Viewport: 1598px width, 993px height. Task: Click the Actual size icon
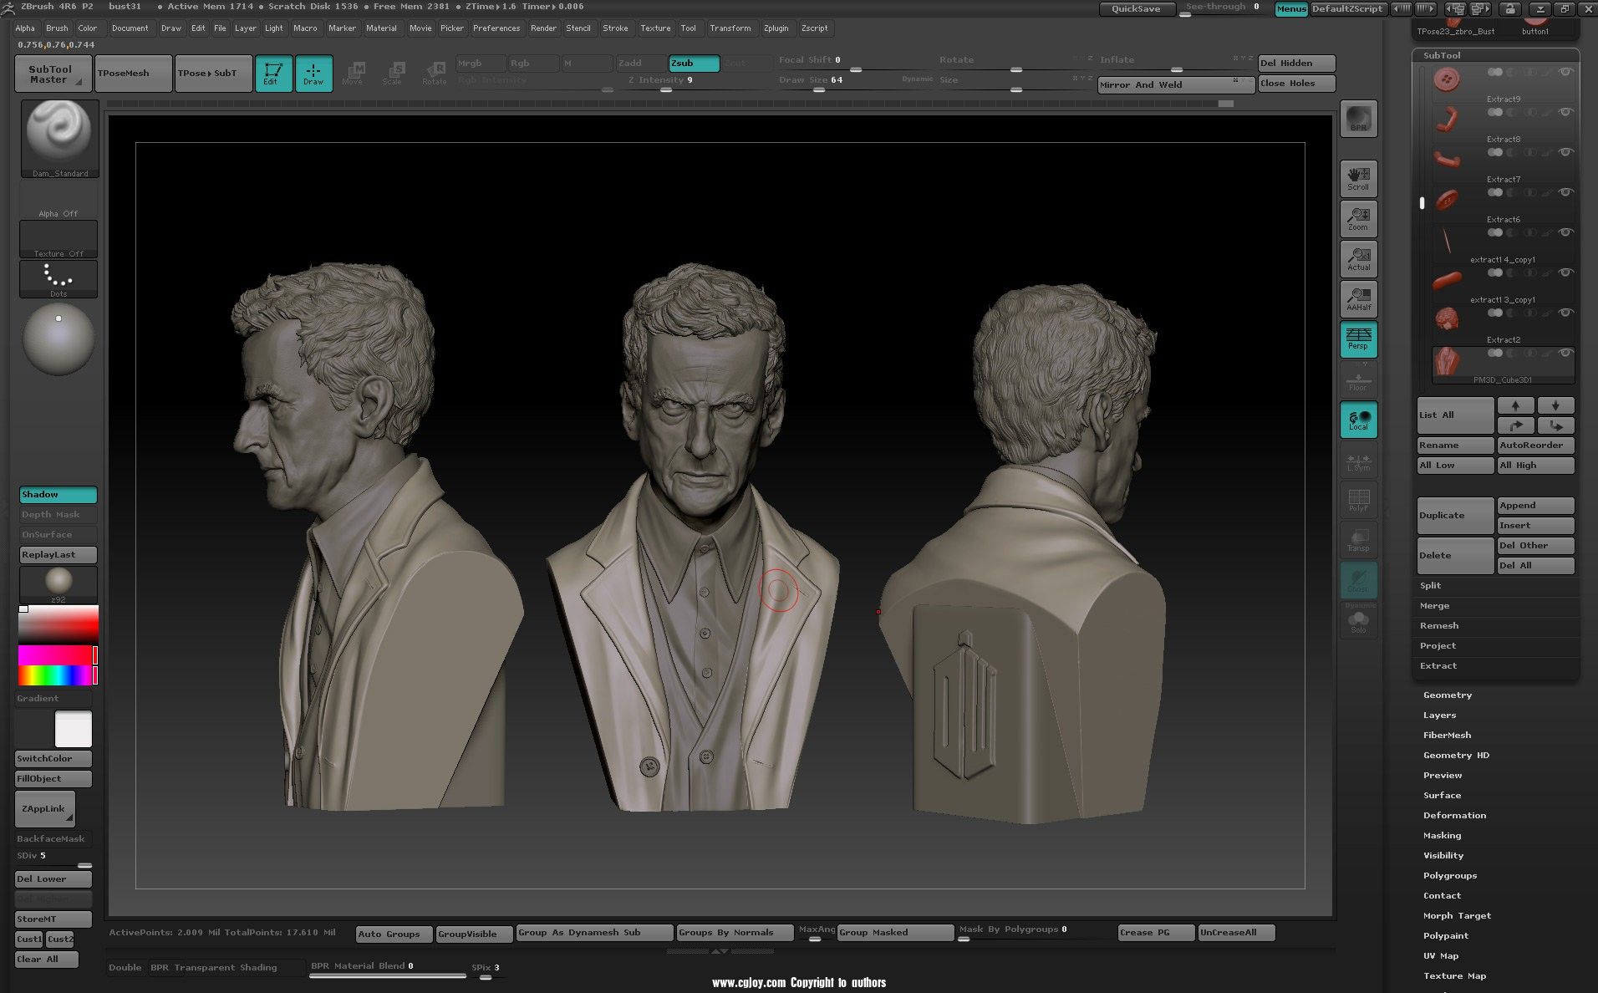coord(1359,258)
